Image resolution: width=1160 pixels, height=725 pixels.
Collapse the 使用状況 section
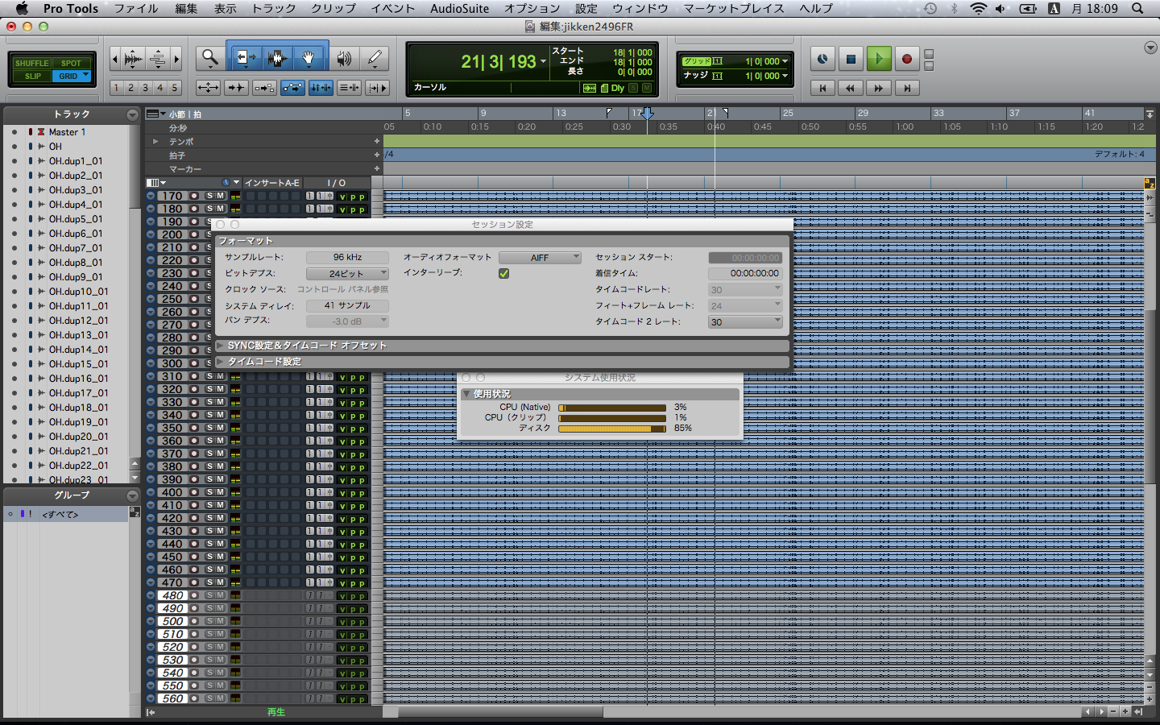point(466,394)
